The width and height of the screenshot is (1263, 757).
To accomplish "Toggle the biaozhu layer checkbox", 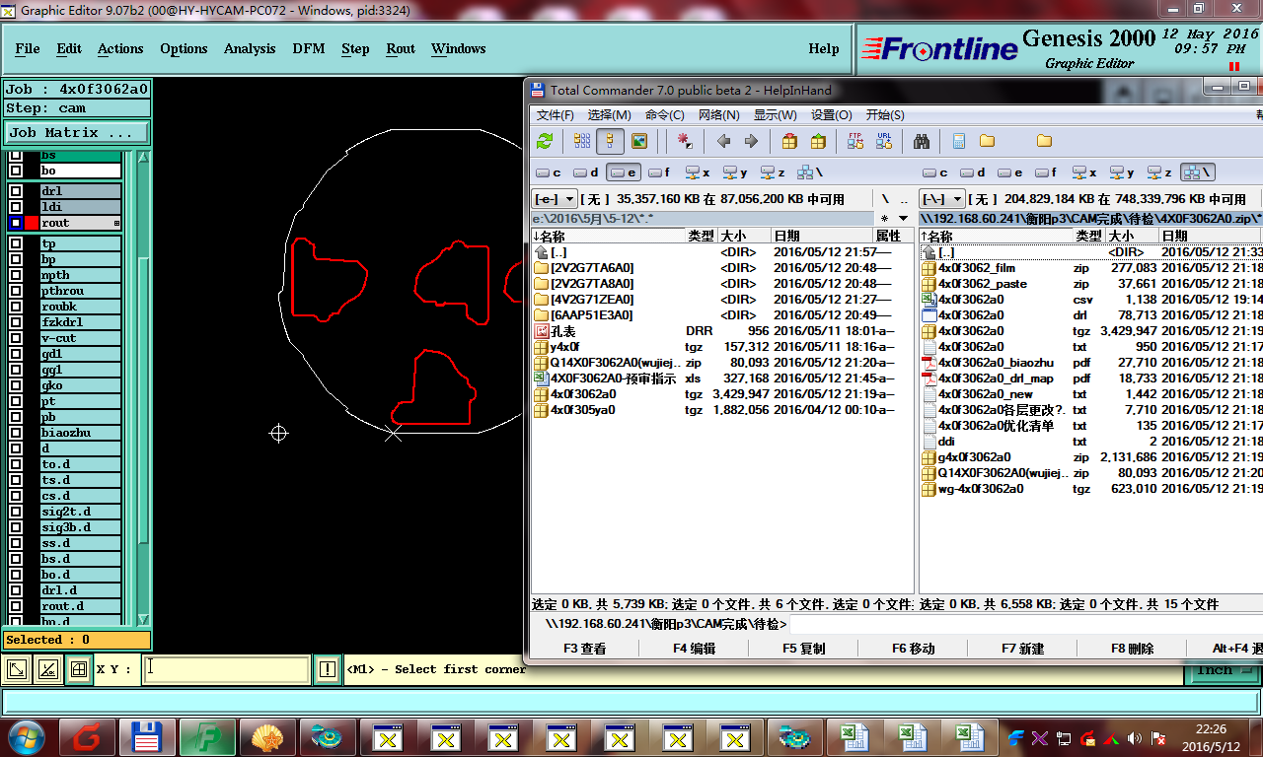I will point(15,433).
